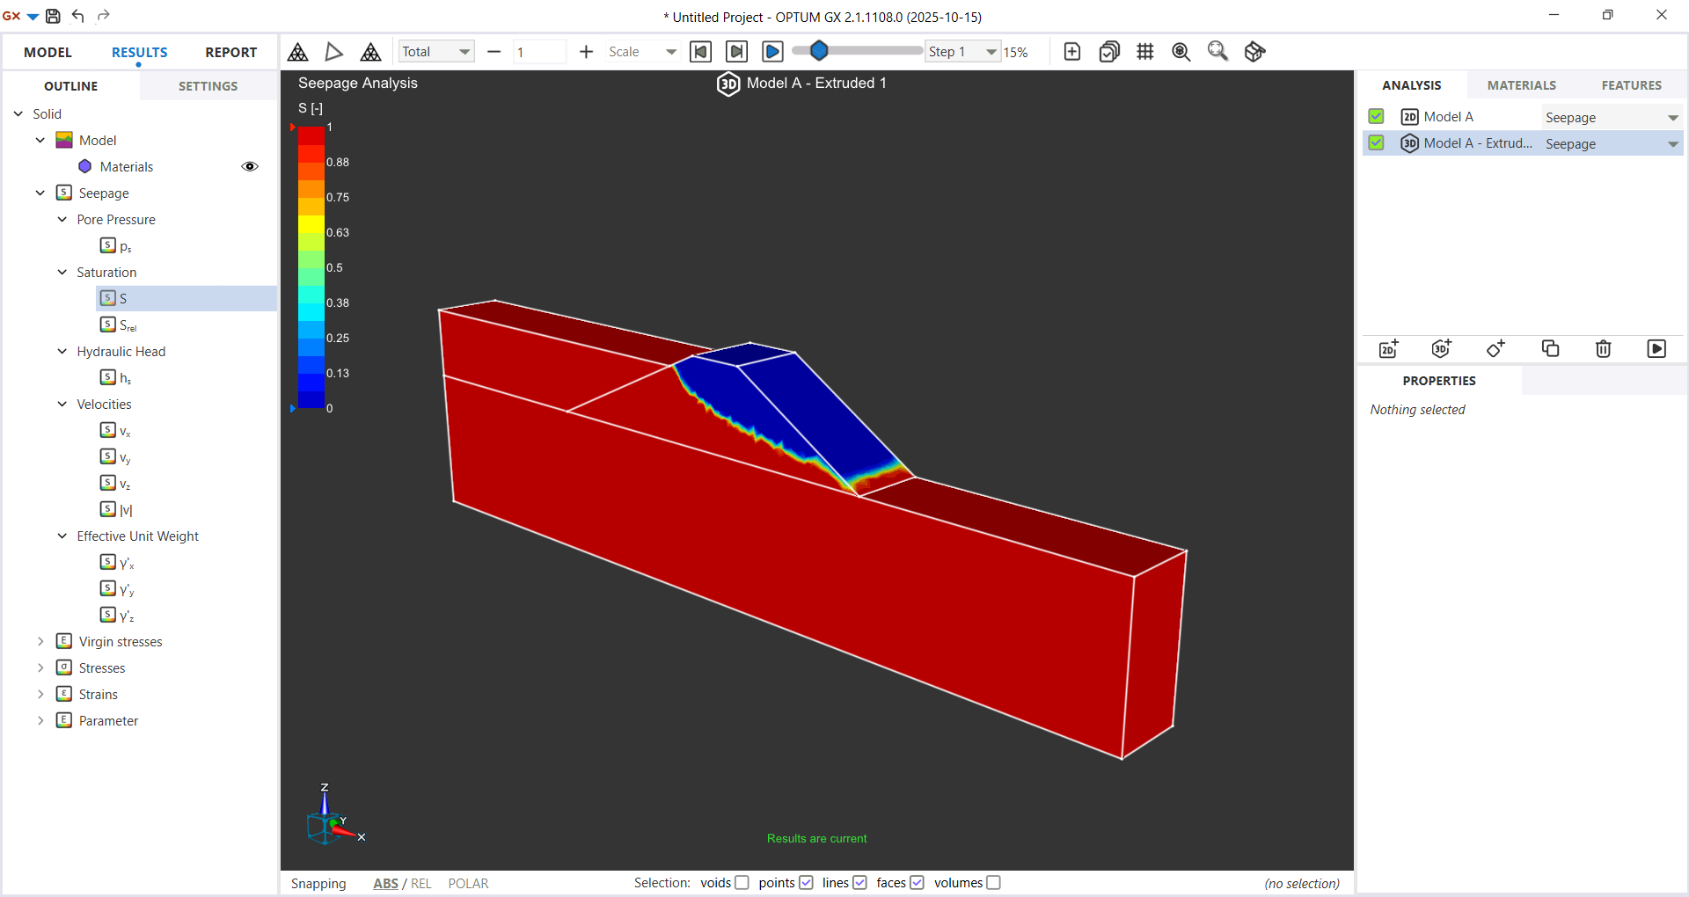Expand the Virgin stresses tree node
Viewport: 1689px width, 897px height.
point(40,641)
